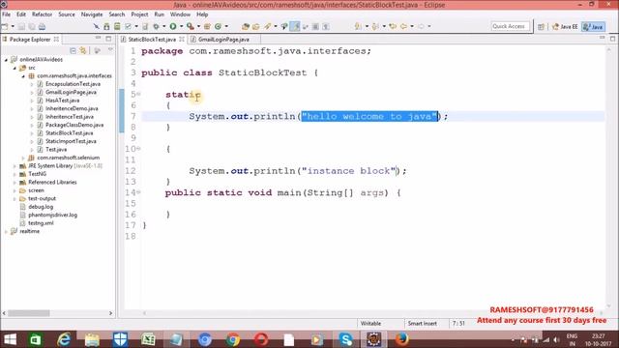Click the Smart Insert status bar entry
The width and height of the screenshot is (619, 348).
click(422, 324)
